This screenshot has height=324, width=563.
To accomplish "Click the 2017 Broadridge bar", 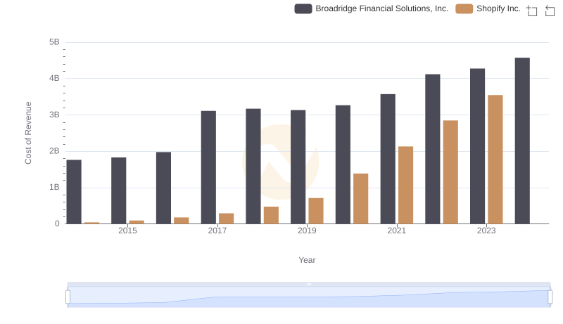I will [208, 167].
